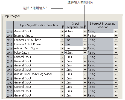This screenshot has height=100, width=125.
Task: Select the Xn3 Counter CH2 B Phase field
Action: click(x=37, y=44)
